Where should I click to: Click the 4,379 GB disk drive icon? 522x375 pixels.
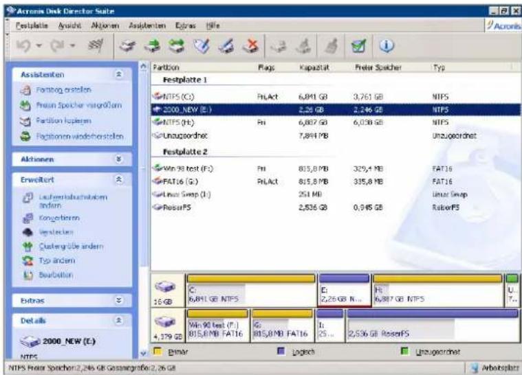tap(165, 322)
